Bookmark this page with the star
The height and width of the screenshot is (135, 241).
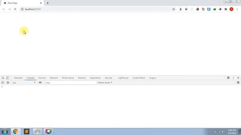coord(174,9)
